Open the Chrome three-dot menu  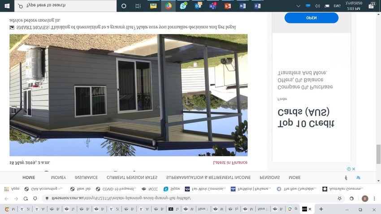coord(374,198)
